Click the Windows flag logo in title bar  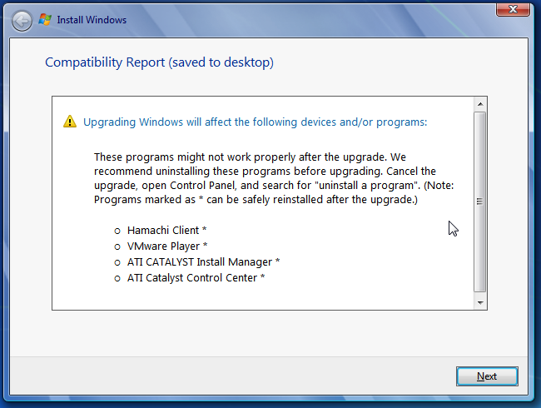[45, 20]
